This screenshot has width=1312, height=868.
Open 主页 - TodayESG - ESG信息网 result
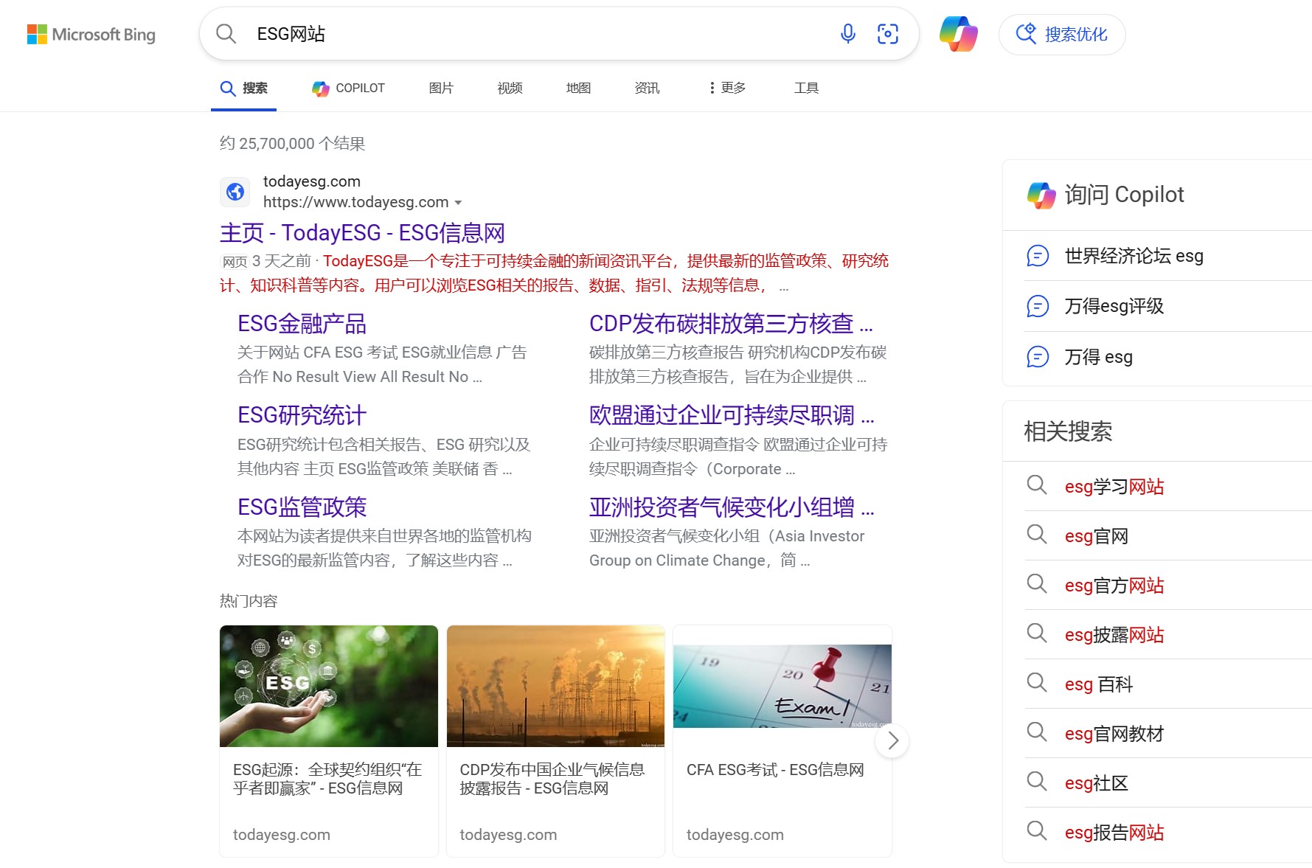click(x=362, y=233)
